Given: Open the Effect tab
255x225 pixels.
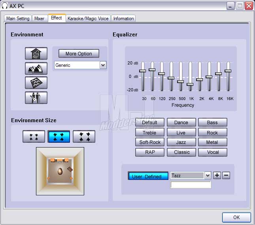Looking at the screenshot, I should pos(57,18).
